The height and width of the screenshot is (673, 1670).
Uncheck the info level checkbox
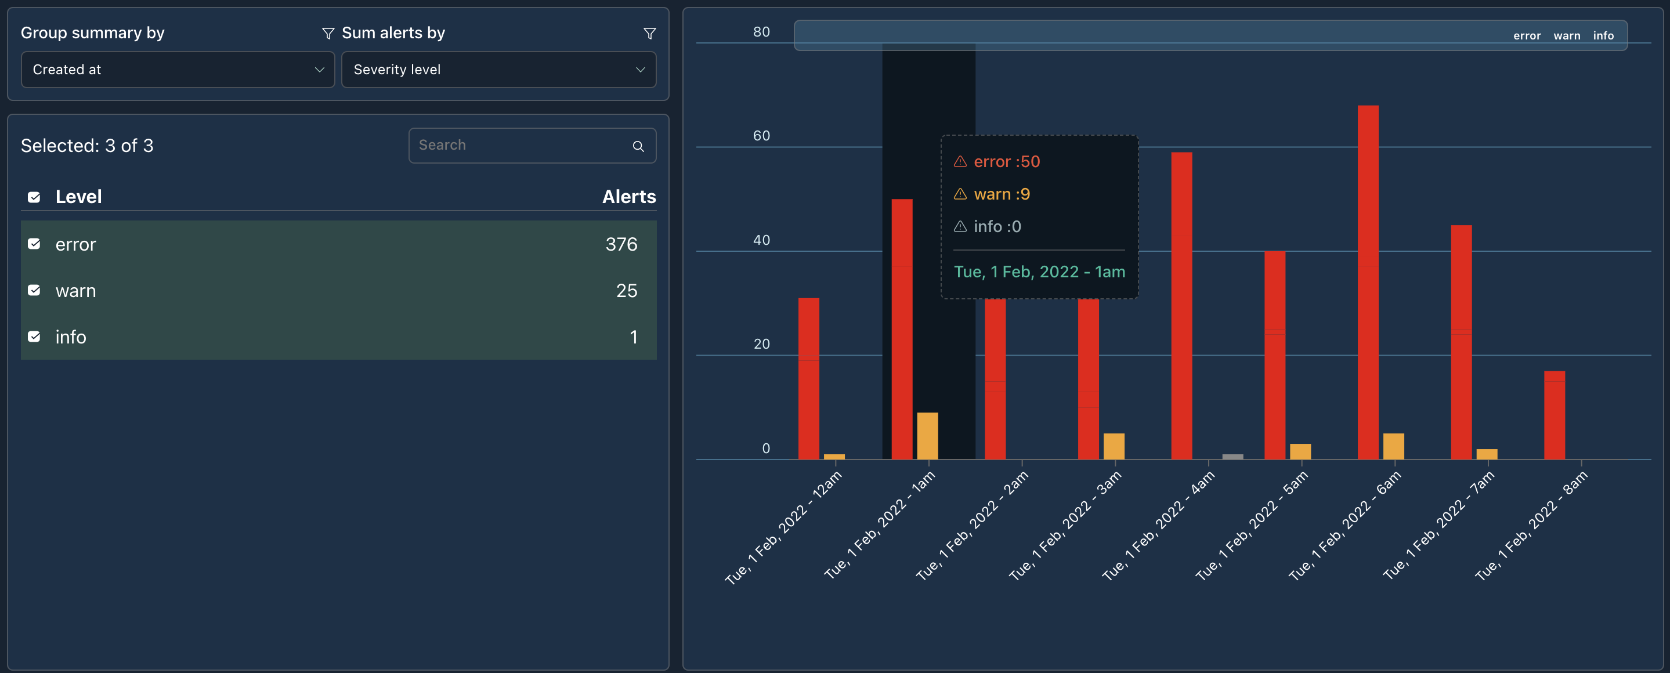[34, 336]
